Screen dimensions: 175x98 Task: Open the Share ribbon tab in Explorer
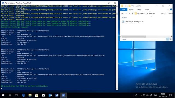click(139, 10)
